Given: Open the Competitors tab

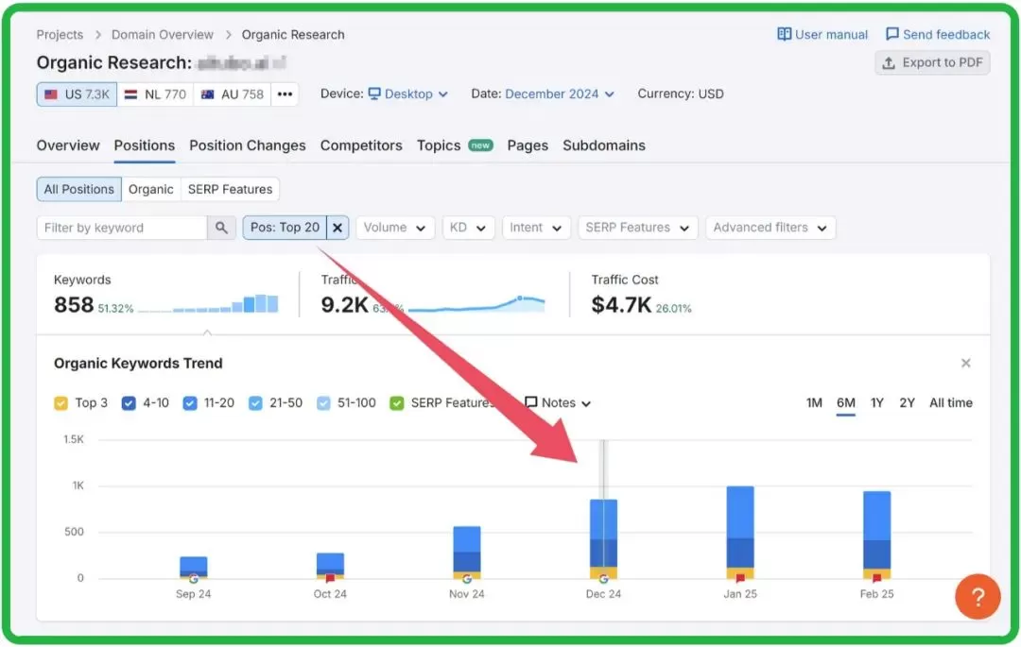Looking at the screenshot, I should click(x=361, y=145).
